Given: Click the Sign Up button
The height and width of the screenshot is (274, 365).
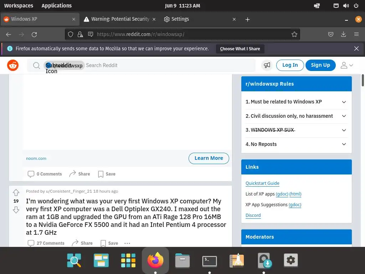Looking at the screenshot, I should (320, 65).
